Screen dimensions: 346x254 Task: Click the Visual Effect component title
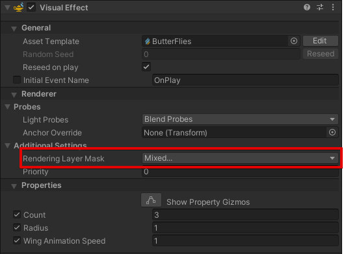[x=64, y=8]
